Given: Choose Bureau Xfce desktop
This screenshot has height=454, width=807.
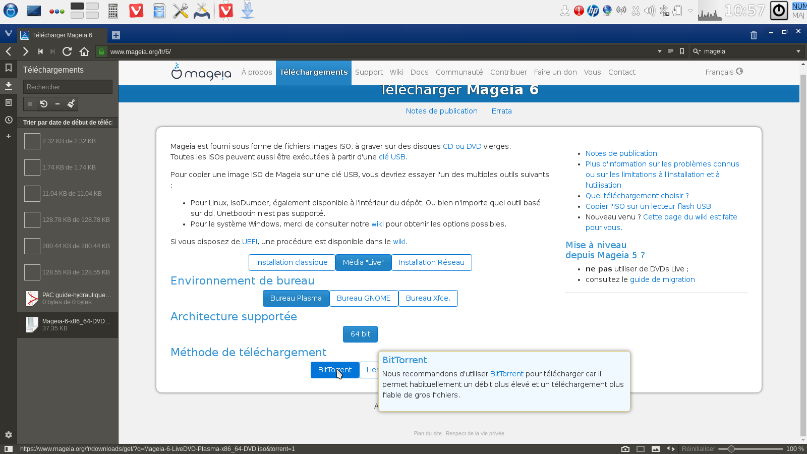Looking at the screenshot, I should 428,298.
